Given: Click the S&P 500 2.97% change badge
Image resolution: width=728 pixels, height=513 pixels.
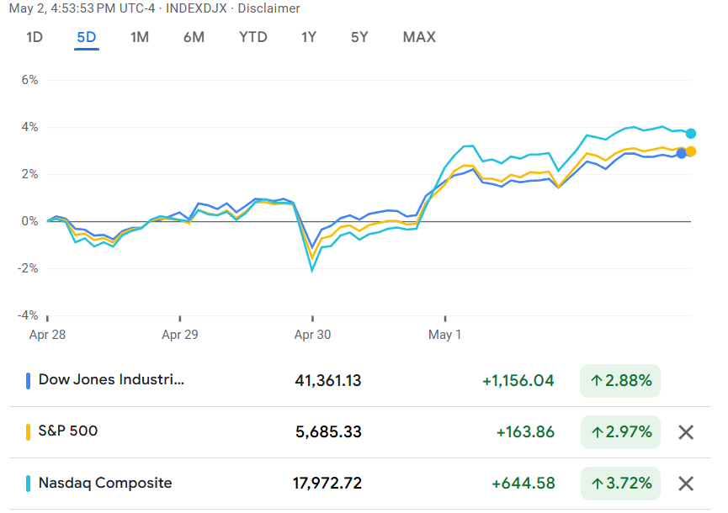Looking at the screenshot, I should point(620,432).
